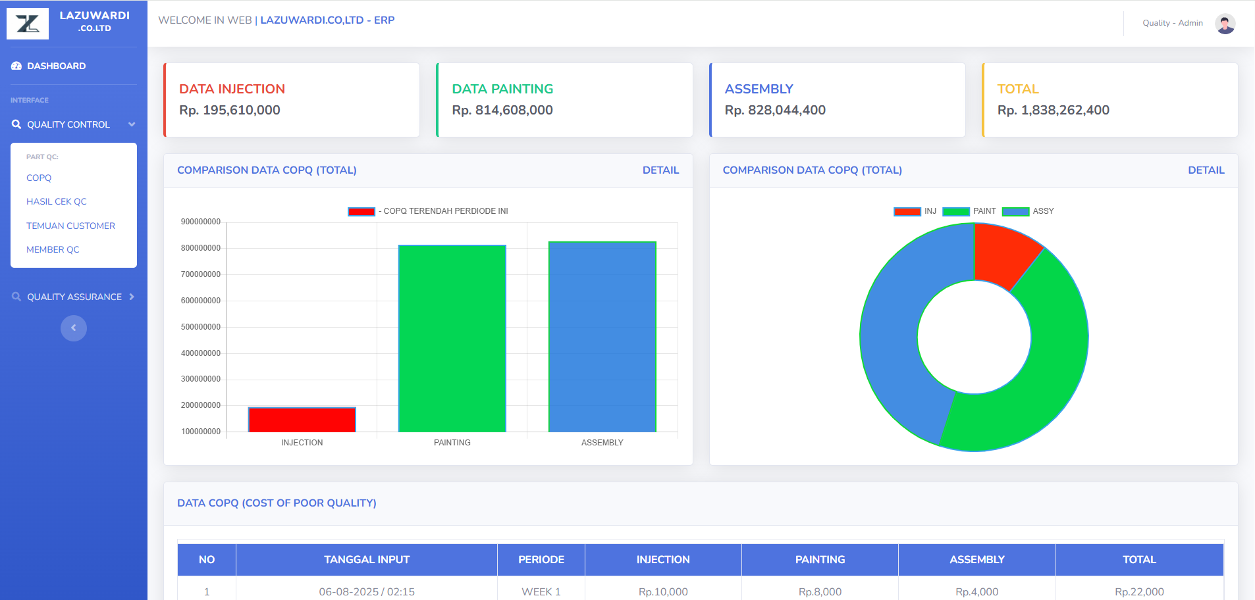Open the admin user avatar
This screenshot has width=1255, height=600.
pyautogui.click(x=1225, y=24)
